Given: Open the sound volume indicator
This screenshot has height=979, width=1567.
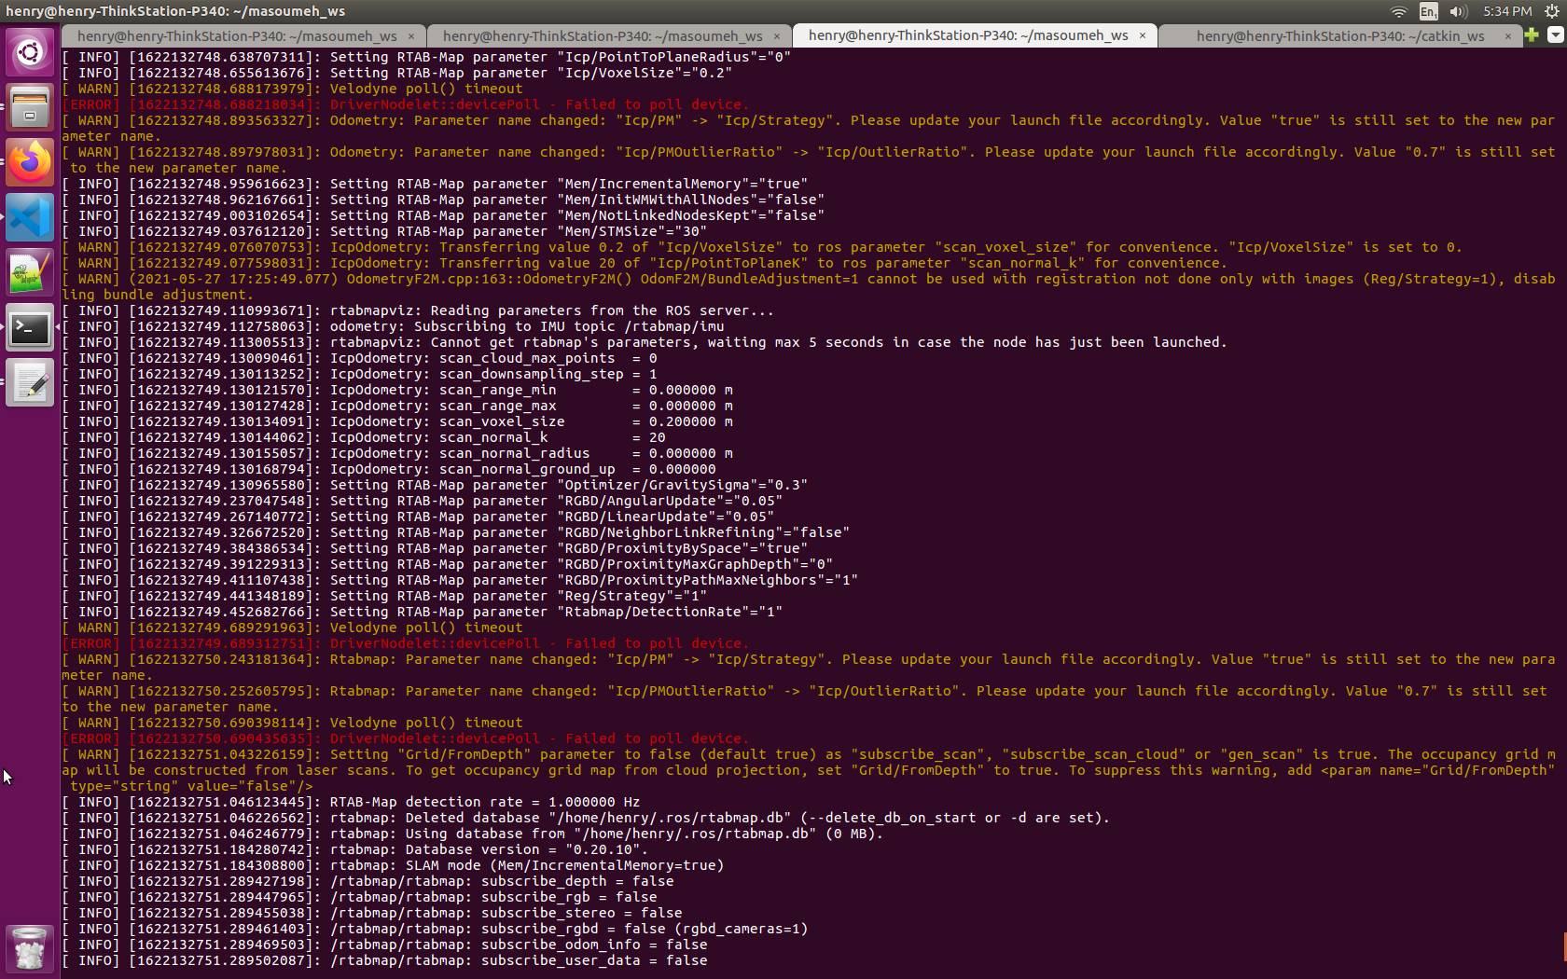Looking at the screenshot, I should 1459,11.
